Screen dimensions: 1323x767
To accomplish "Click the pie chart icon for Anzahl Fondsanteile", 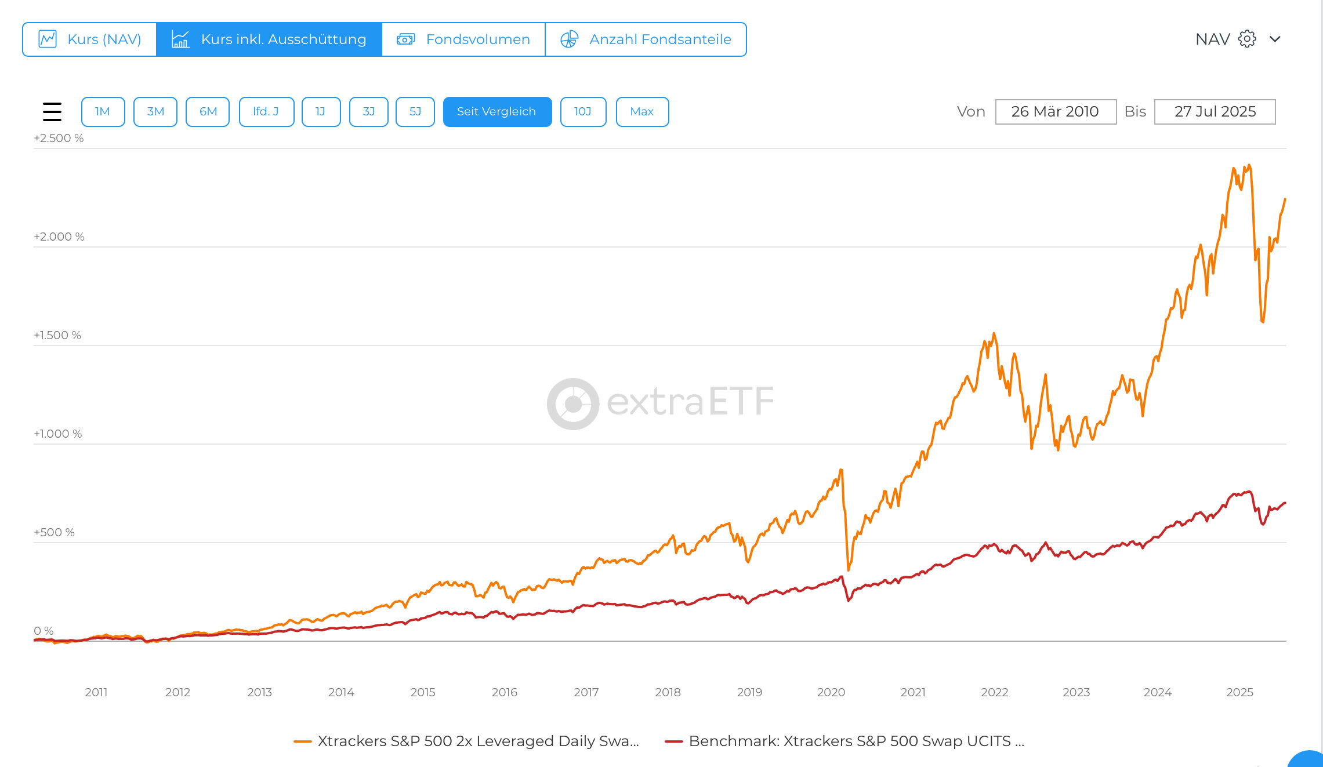I will [569, 39].
